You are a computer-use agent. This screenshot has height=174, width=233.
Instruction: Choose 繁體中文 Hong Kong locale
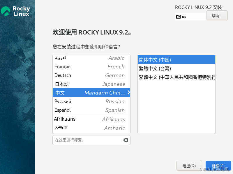[176, 77]
